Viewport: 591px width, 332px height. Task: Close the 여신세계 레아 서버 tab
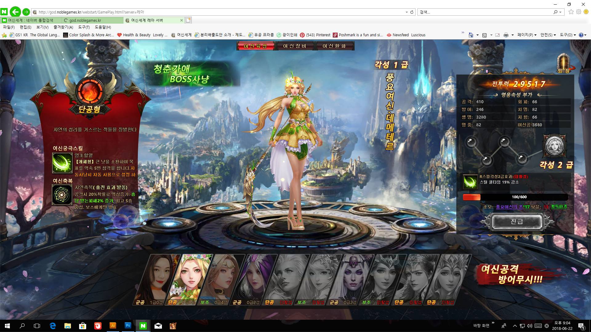(x=181, y=20)
